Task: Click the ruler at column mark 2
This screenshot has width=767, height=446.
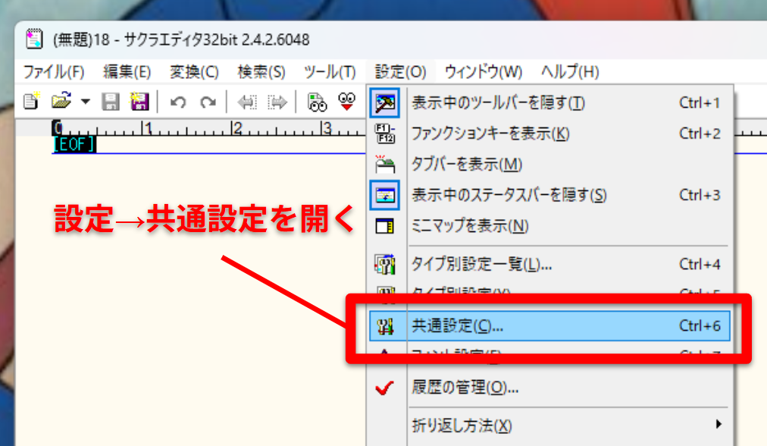Action: point(236,128)
